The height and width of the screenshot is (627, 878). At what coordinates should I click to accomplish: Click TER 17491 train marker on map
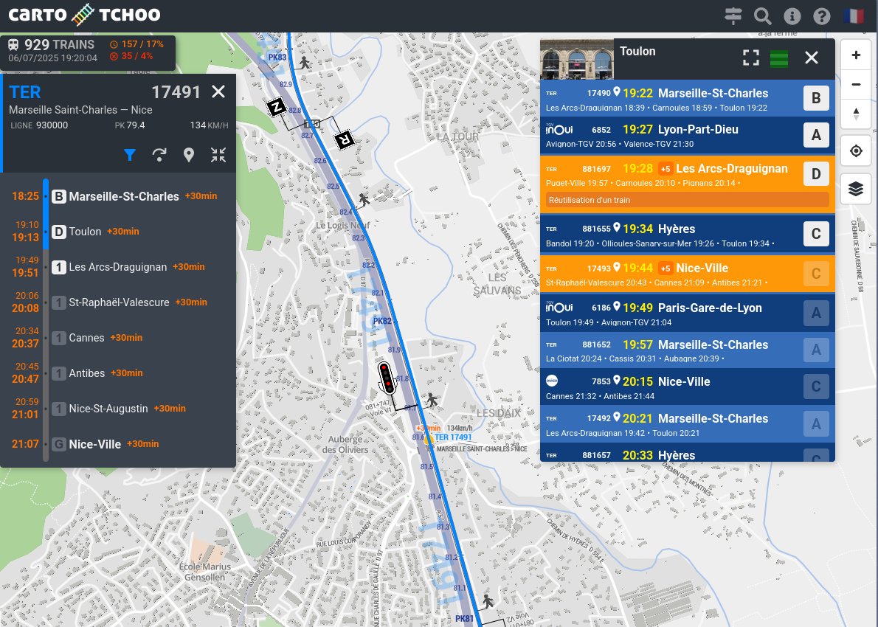pos(429,439)
